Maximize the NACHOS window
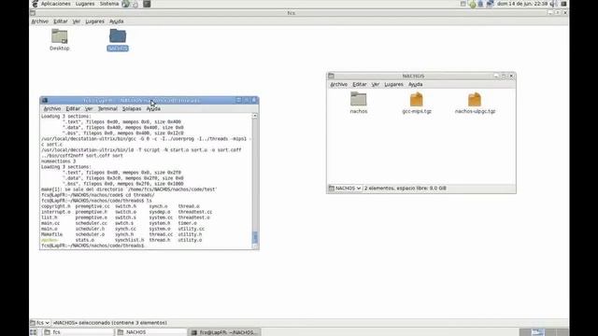Image resolution: width=598 pixels, height=336 pixels. (x=504, y=76)
